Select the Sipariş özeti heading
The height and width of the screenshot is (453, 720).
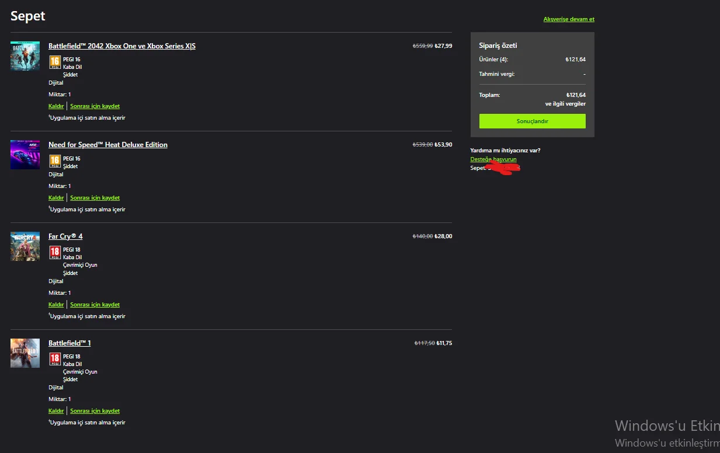[498, 46]
